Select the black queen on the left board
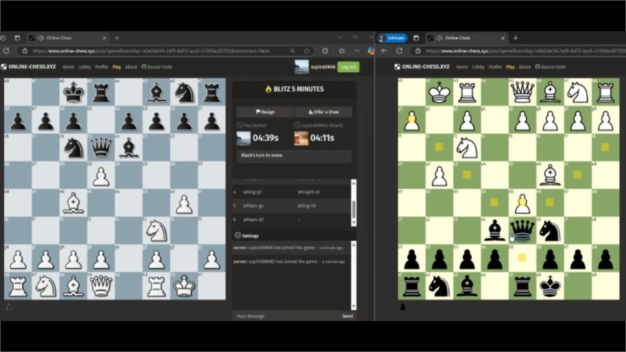The height and width of the screenshot is (352, 626). pos(101,147)
